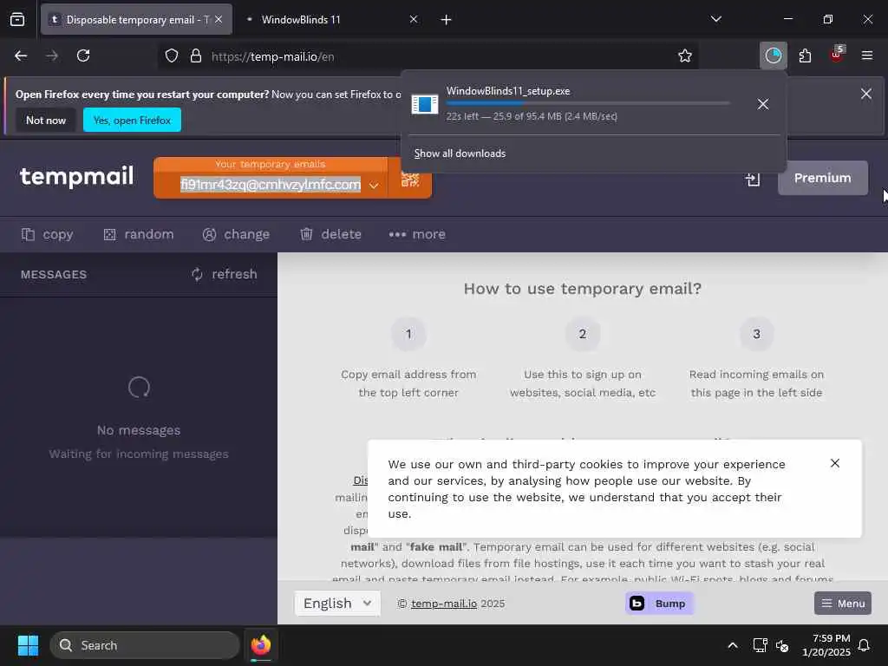Select the Disposable temporary email tab
Screen dimensions: 888x666
(x=136, y=19)
